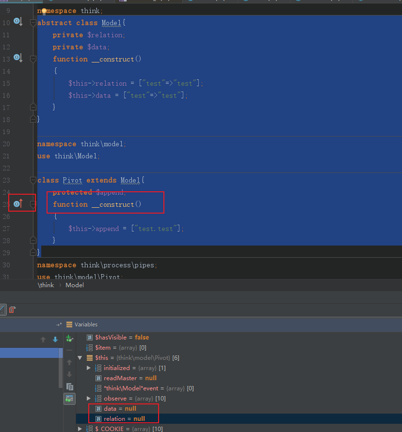Click the __construct name on line 13
The image size is (402, 432).
point(113,59)
